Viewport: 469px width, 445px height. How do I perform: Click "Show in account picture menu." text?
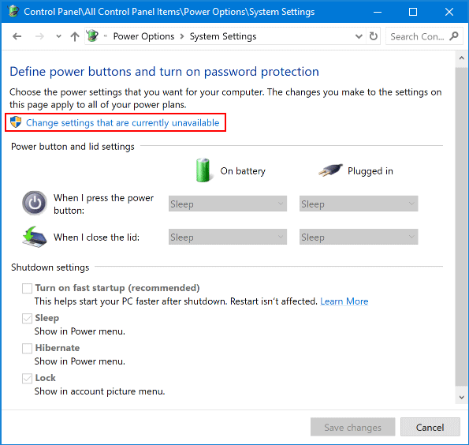[x=99, y=391]
